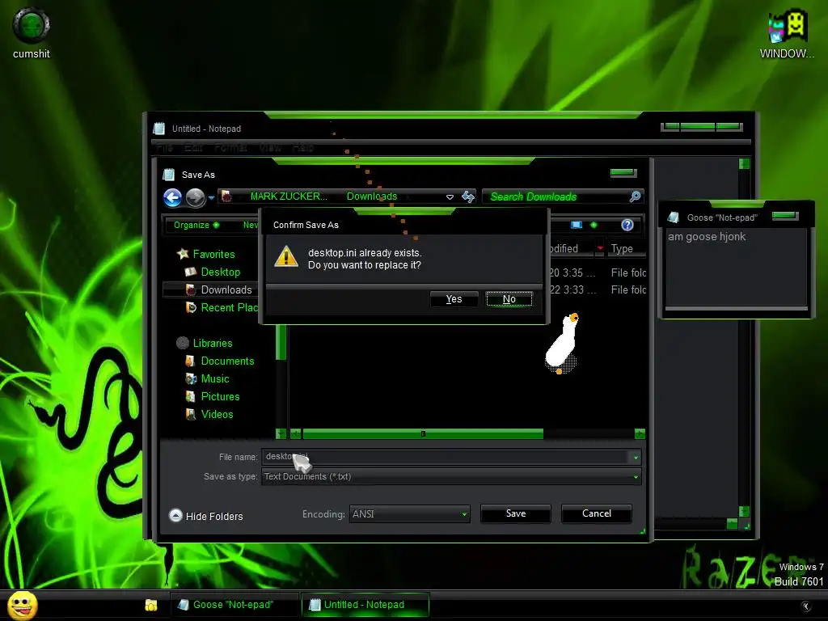Click the File name input field
Screen dimensions: 828x621
click(446, 457)
